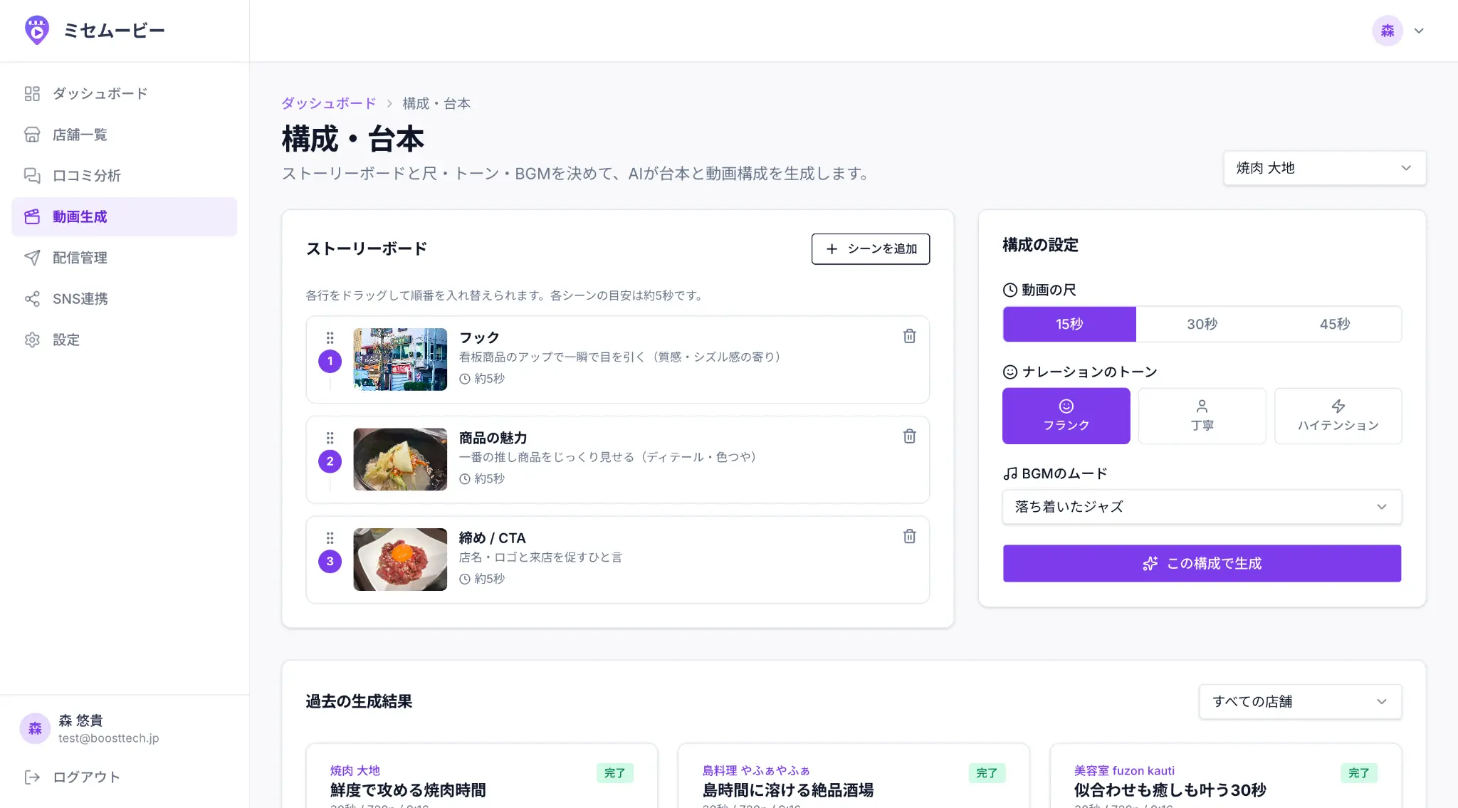Click the SNS連携 share icon
Image resolution: width=1458 pixels, height=808 pixels.
[x=32, y=298]
